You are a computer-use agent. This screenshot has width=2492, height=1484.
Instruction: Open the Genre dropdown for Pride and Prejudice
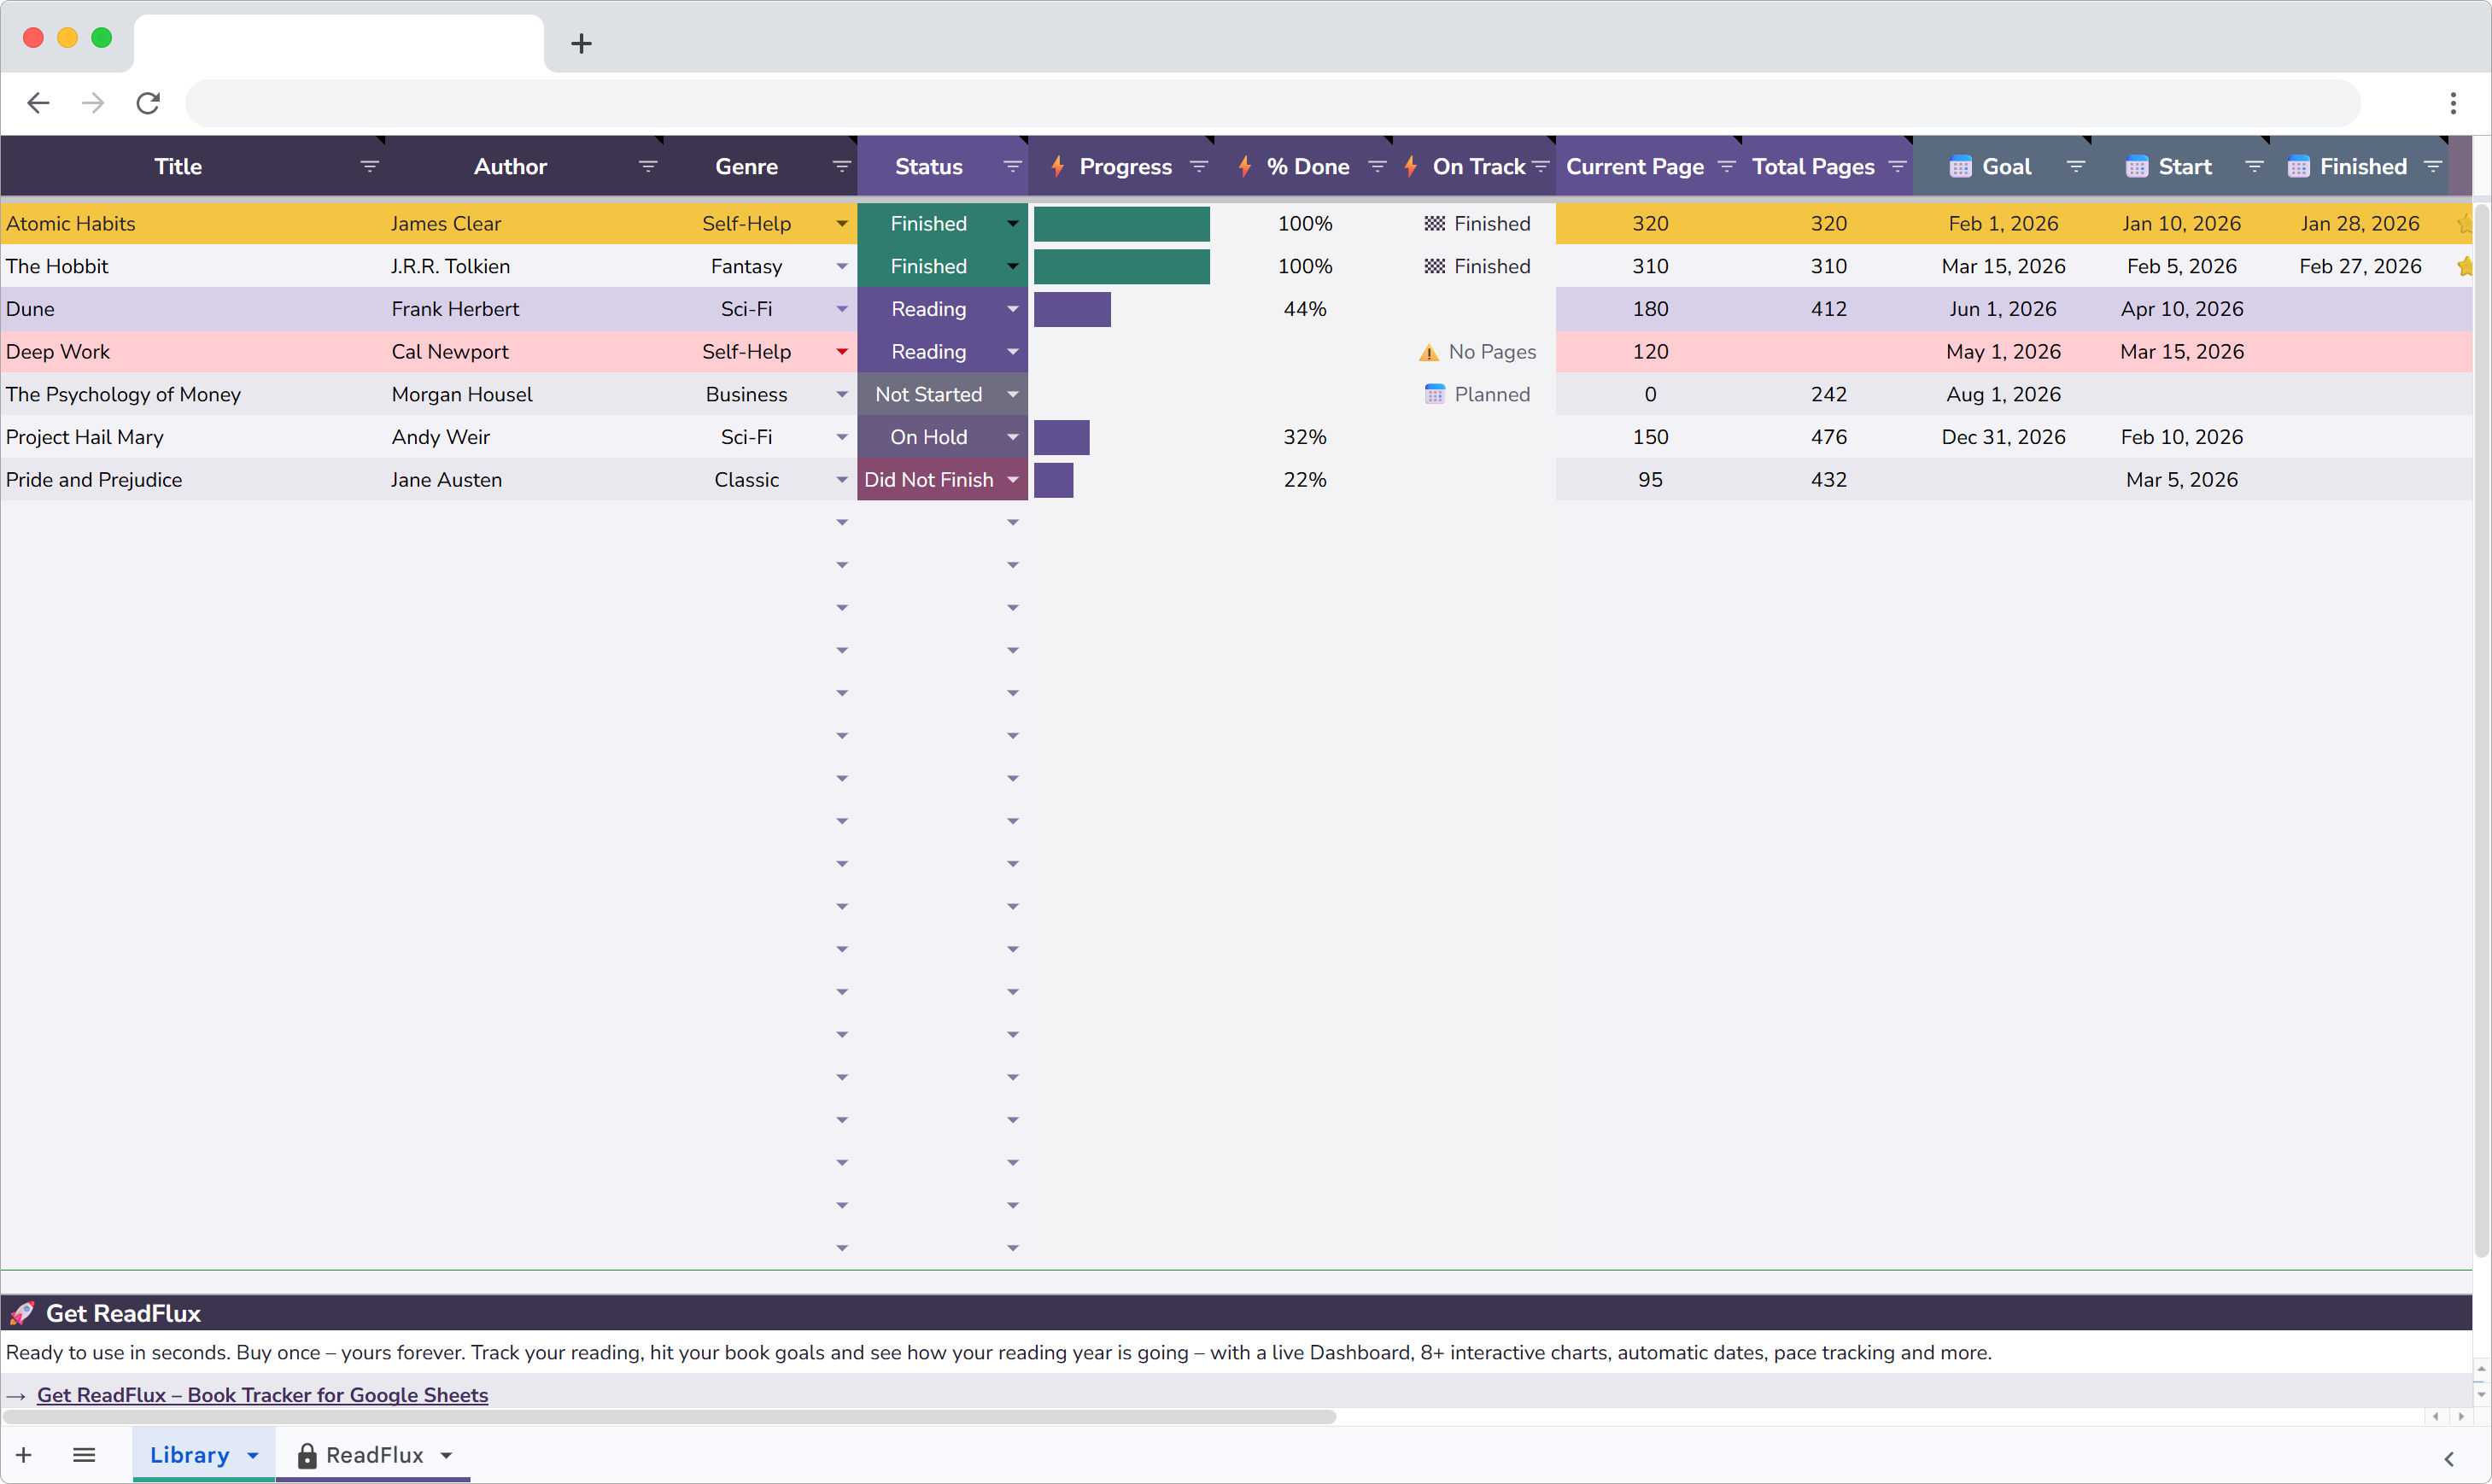tap(841, 480)
